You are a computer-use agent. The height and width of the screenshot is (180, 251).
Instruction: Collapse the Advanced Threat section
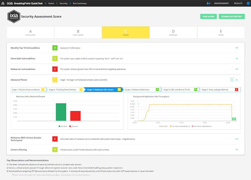pyautogui.click(x=237, y=80)
